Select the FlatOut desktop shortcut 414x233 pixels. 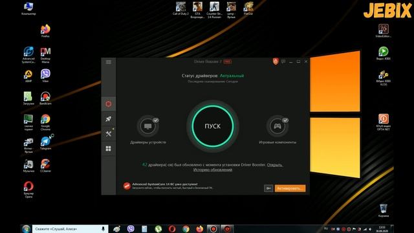pyautogui.click(x=248, y=8)
